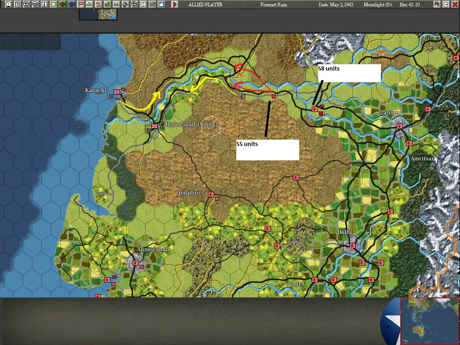This screenshot has width=460, height=345.
Task: Open red plane on blue background list
Action: pos(71,4)
